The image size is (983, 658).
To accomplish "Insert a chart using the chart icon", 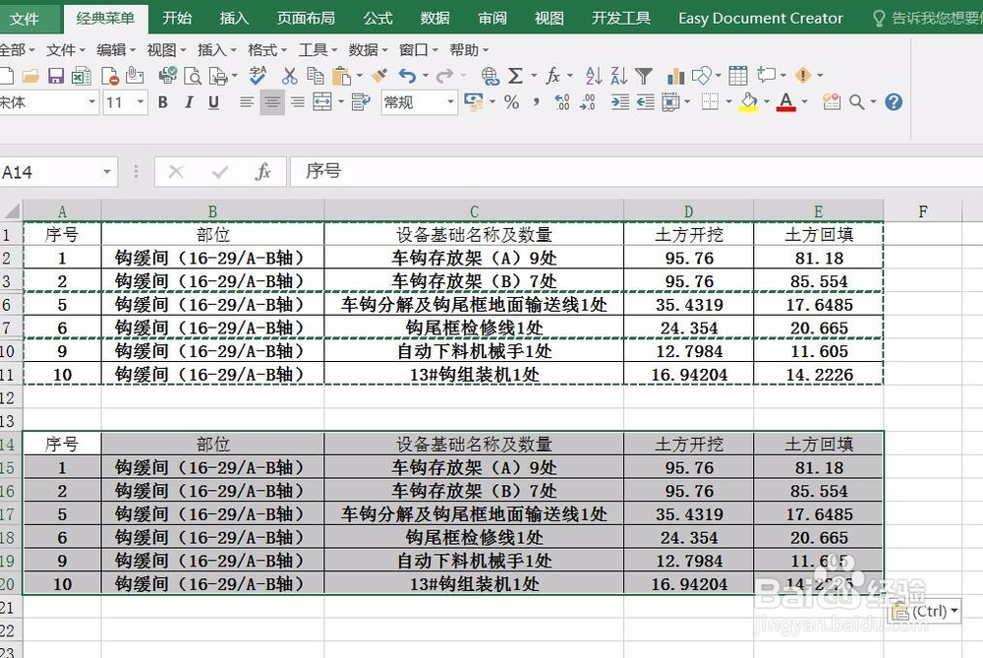I will pos(674,76).
